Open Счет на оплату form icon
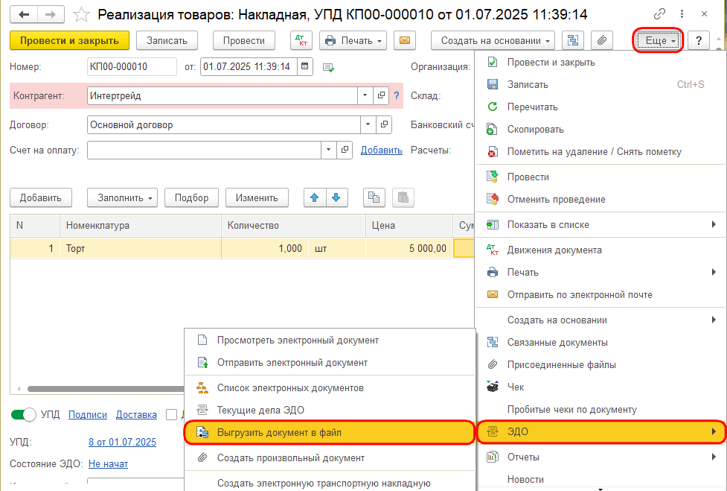This screenshot has height=491, width=727. (345, 150)
